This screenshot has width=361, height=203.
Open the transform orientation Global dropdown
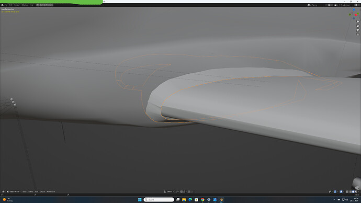tap(169, 191)
